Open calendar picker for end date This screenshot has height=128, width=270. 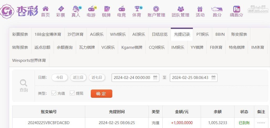tap(213, 78)
